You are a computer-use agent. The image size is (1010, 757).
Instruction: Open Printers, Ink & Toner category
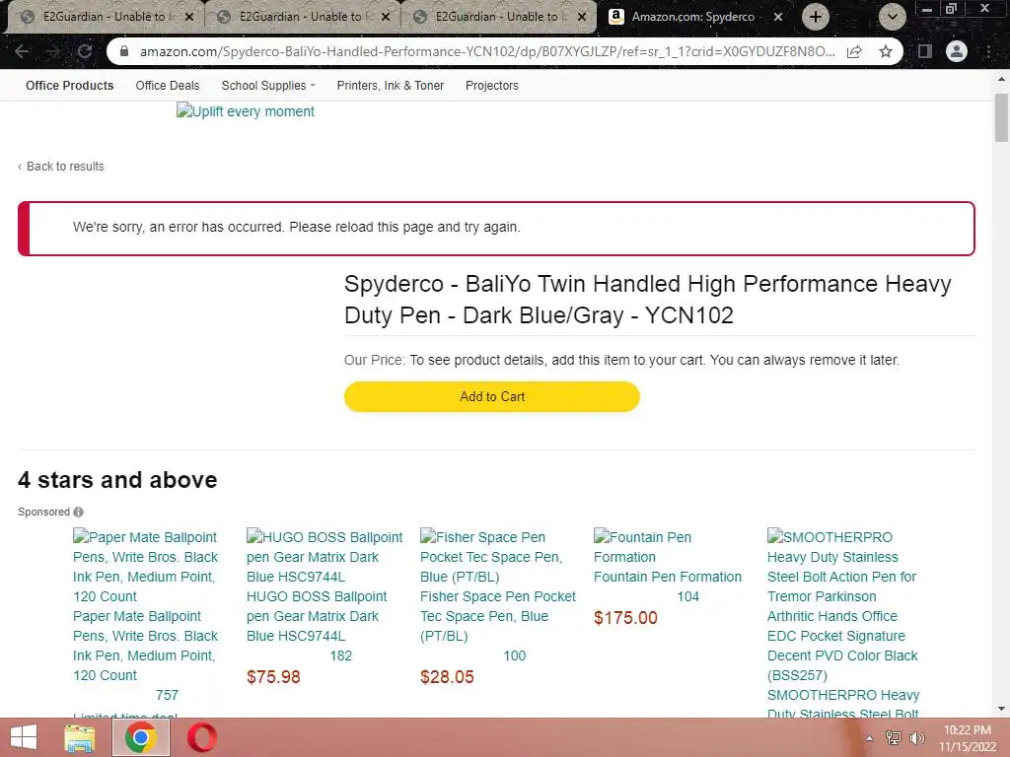pos(391,86)
